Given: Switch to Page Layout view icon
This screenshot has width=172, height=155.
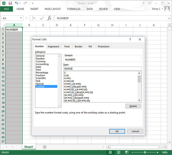Looking at the screenshot, I should [119, 152].
